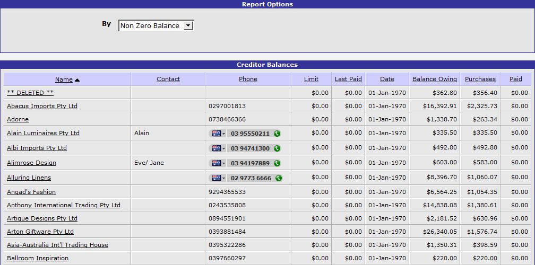
Task: Click the call icon next to 03 94741300
Action: (277, 148)
